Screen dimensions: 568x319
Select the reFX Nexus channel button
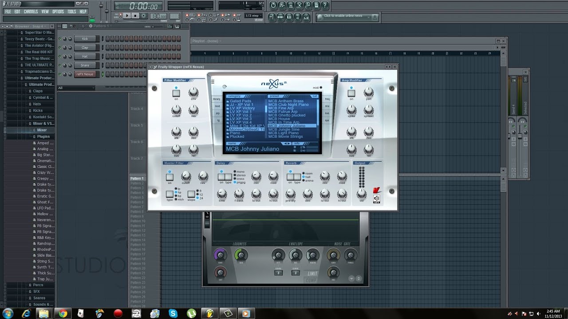[85, 74]
